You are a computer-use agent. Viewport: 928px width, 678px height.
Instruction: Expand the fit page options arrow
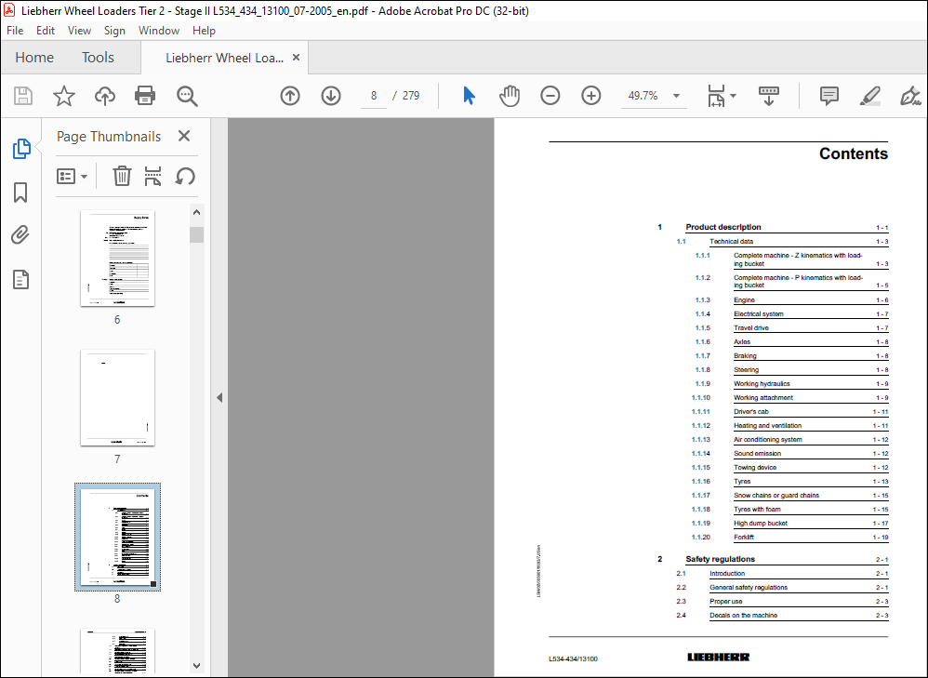[x=734, y=96]
